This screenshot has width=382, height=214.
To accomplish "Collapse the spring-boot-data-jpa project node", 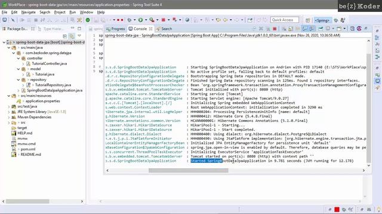I will pos(4,42).
